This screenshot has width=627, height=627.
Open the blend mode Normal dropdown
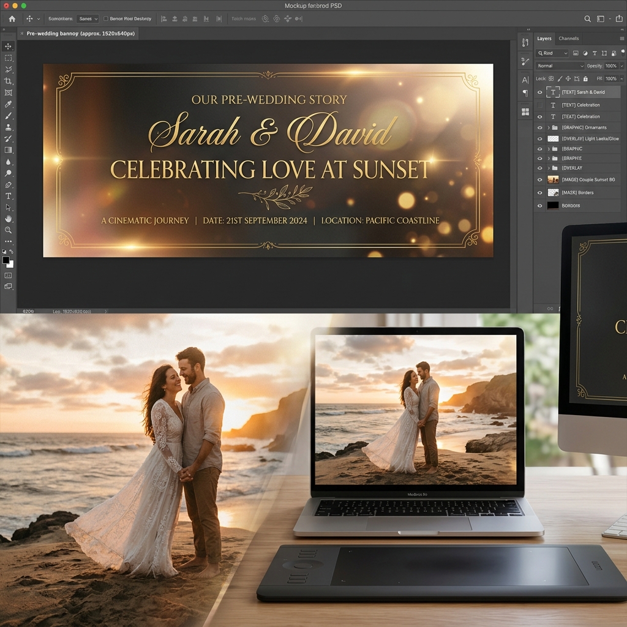pos(560,66)
